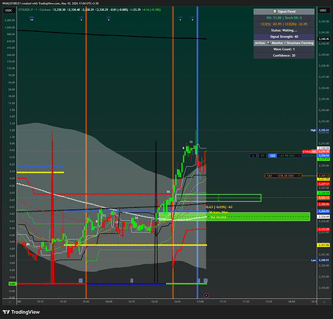Click the purple lightning replay icon
This screenshot has width=333, height=319.
tap(206, 295)
